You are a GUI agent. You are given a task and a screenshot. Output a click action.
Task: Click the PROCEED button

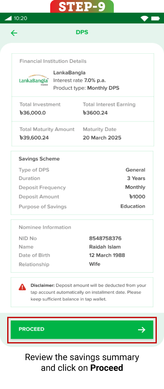point(82,329)
